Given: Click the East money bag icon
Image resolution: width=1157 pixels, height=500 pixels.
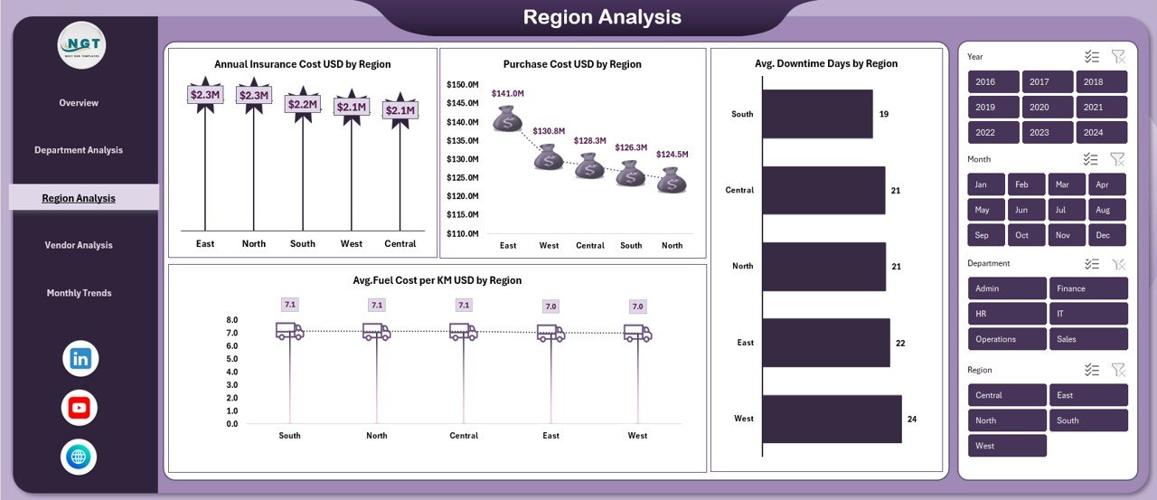Looking at the screenshot, I should coord(507,118).
